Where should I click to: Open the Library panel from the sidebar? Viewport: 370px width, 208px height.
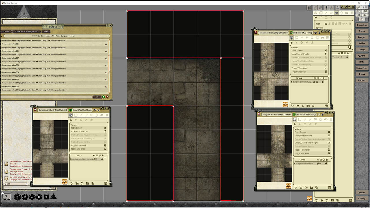coord(362,198)
